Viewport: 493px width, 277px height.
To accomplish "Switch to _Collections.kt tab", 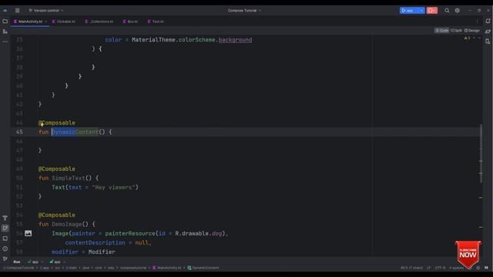I will [x=99, y=22].
